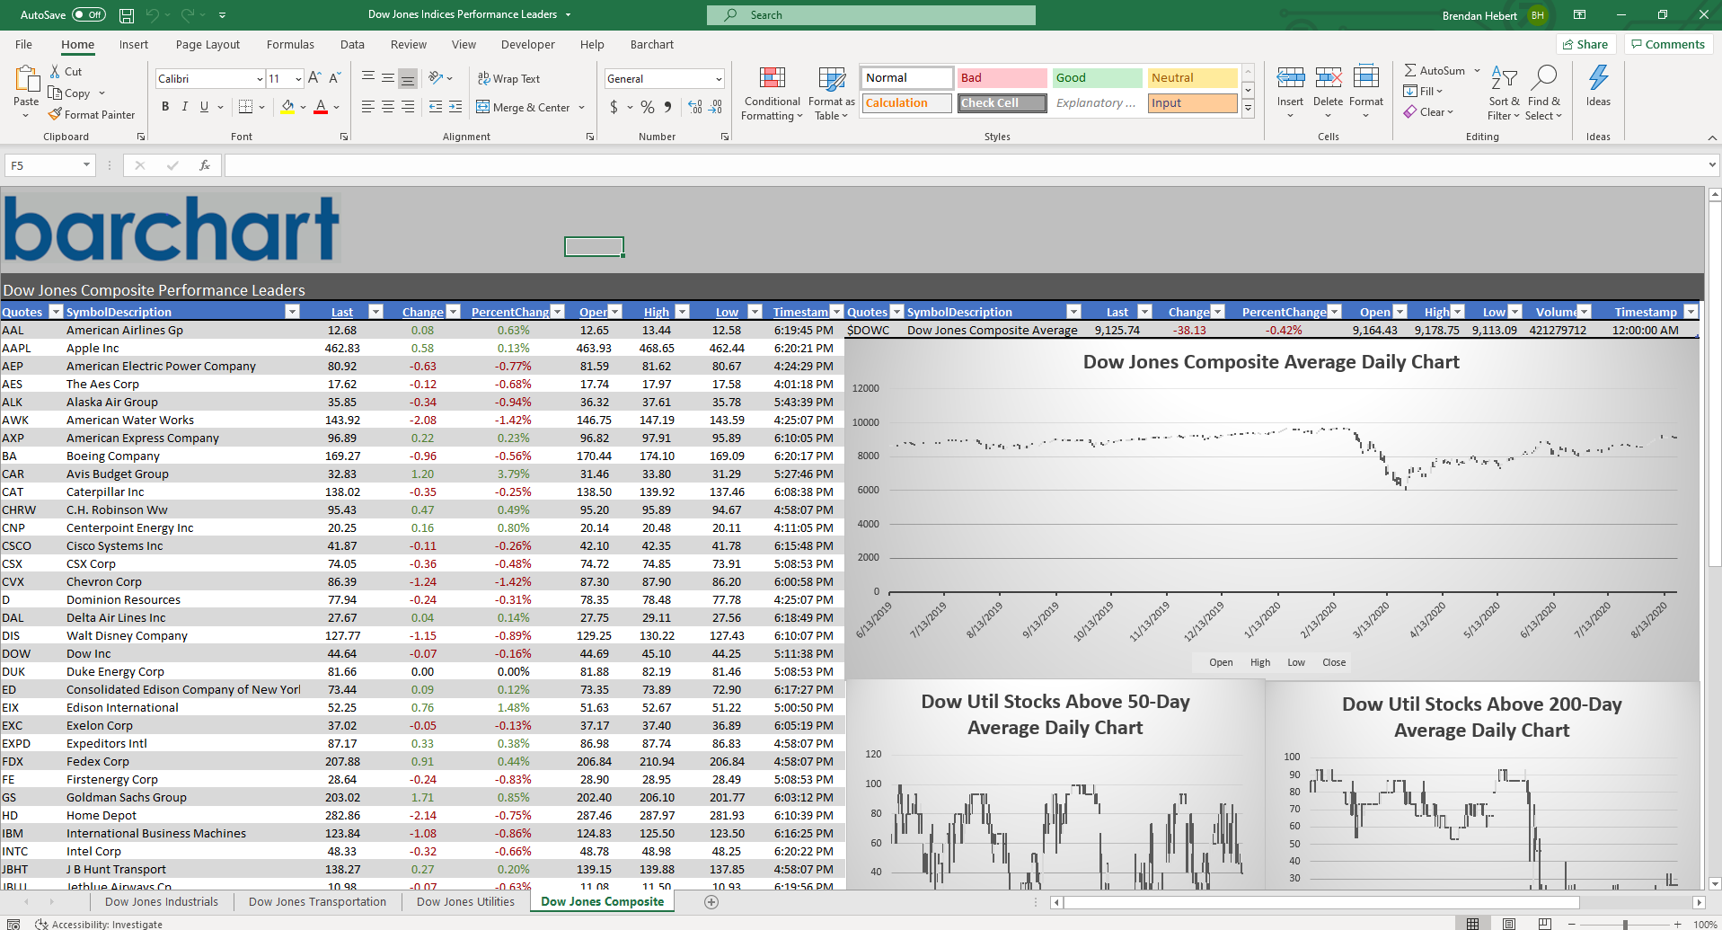The height and width of the screenshot is (930, 1722).
Task: Switch to Page Break Preview in status bar
Action: tap(1545, 924)
